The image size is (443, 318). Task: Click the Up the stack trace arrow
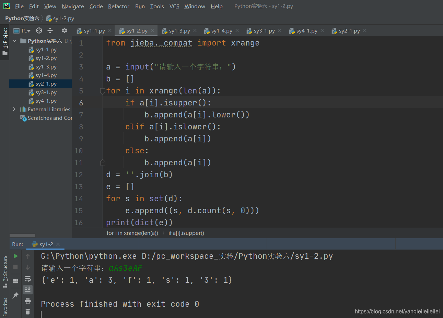(28, 256)
